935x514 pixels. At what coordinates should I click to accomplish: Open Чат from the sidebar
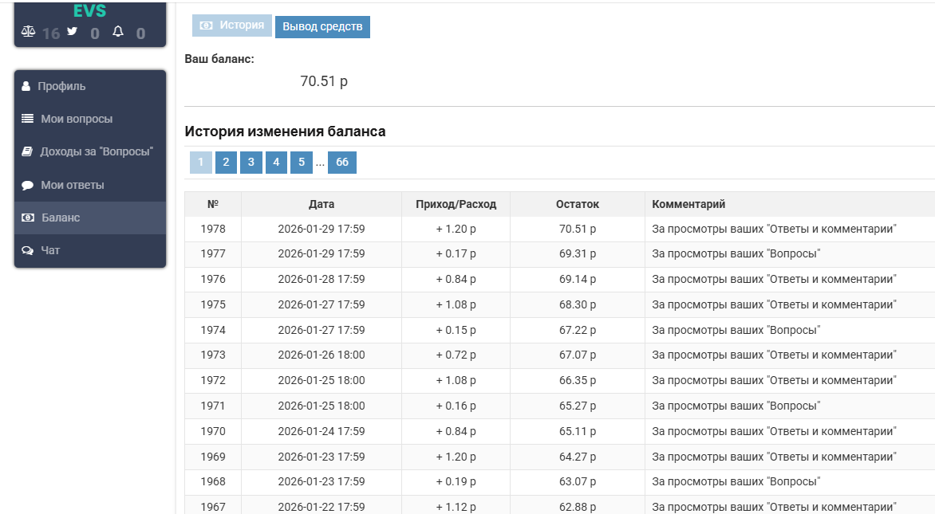90,251
